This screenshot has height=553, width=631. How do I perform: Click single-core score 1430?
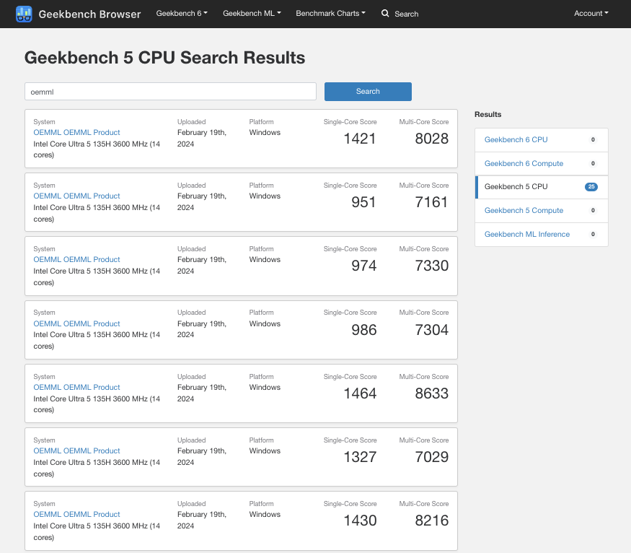pos(360,521)
